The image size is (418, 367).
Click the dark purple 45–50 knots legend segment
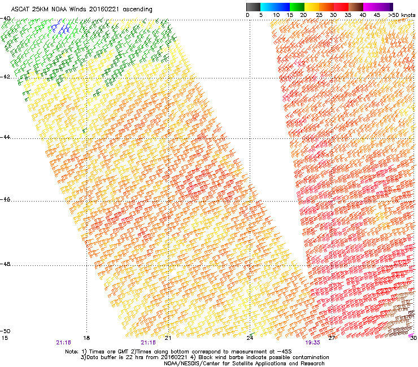click(385, 7)
